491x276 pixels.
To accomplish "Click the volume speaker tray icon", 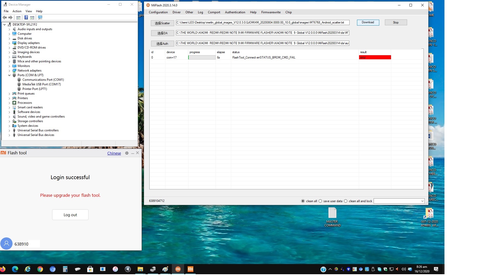I will pos(404,269).
